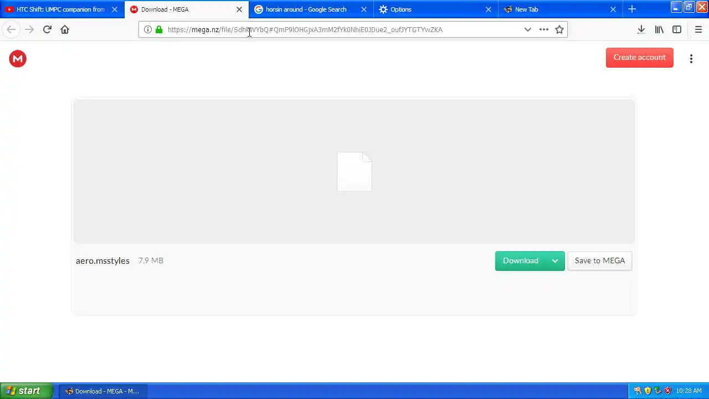Image resolution: width=709 pixels, height=399 pixels.
Task: Close the New Tab tab
Action: point(613,9)
